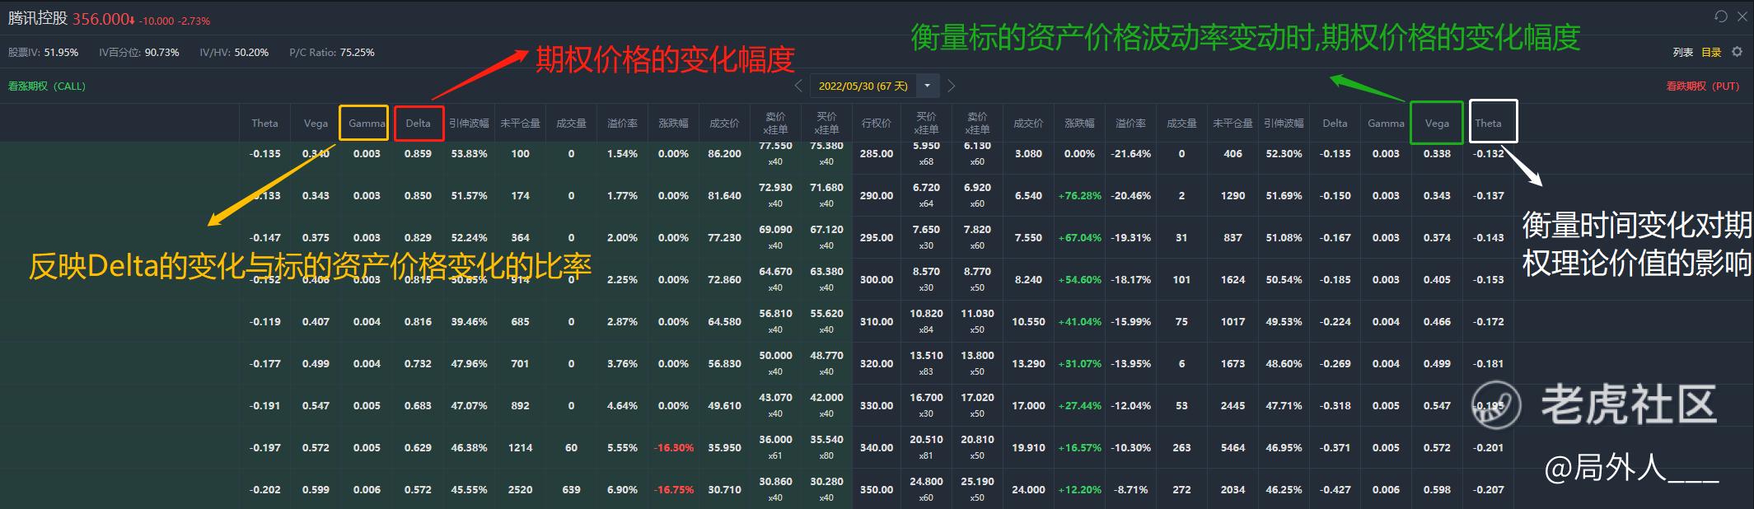Select strike price 295.00 row

877,238
